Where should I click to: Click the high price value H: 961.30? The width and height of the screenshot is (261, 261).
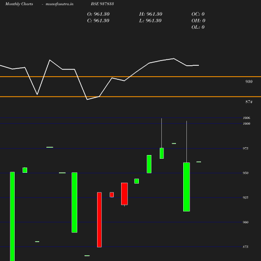150,14
